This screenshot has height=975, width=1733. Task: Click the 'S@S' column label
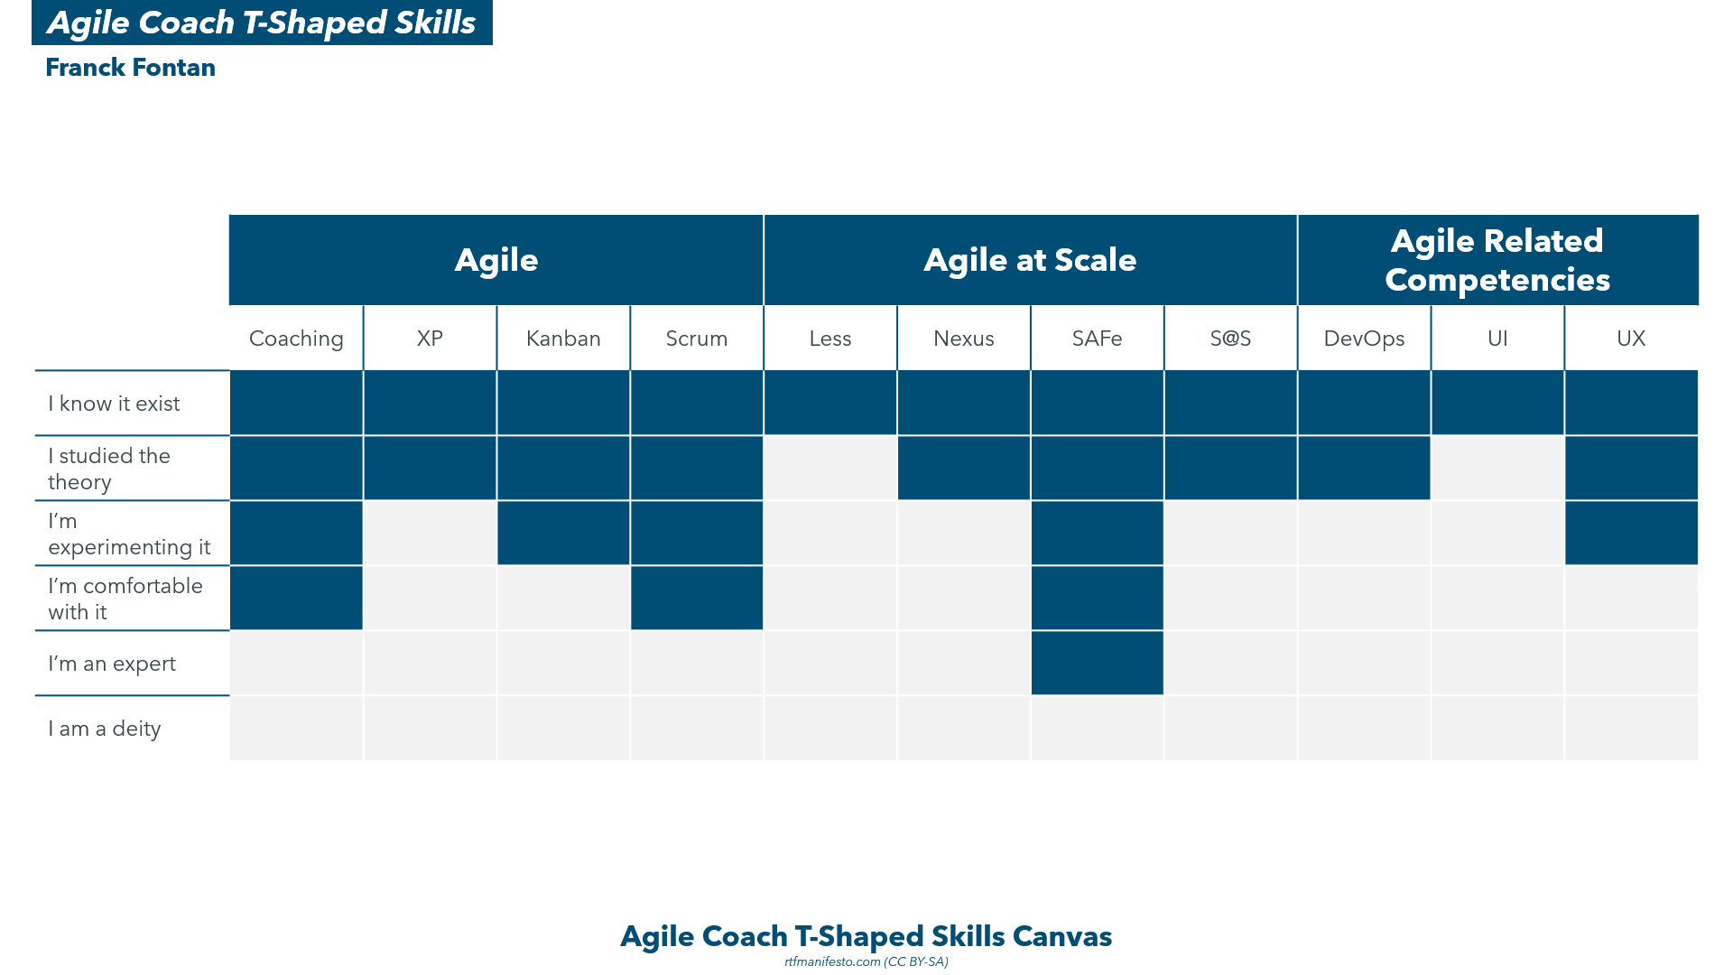pos(1230,339)
